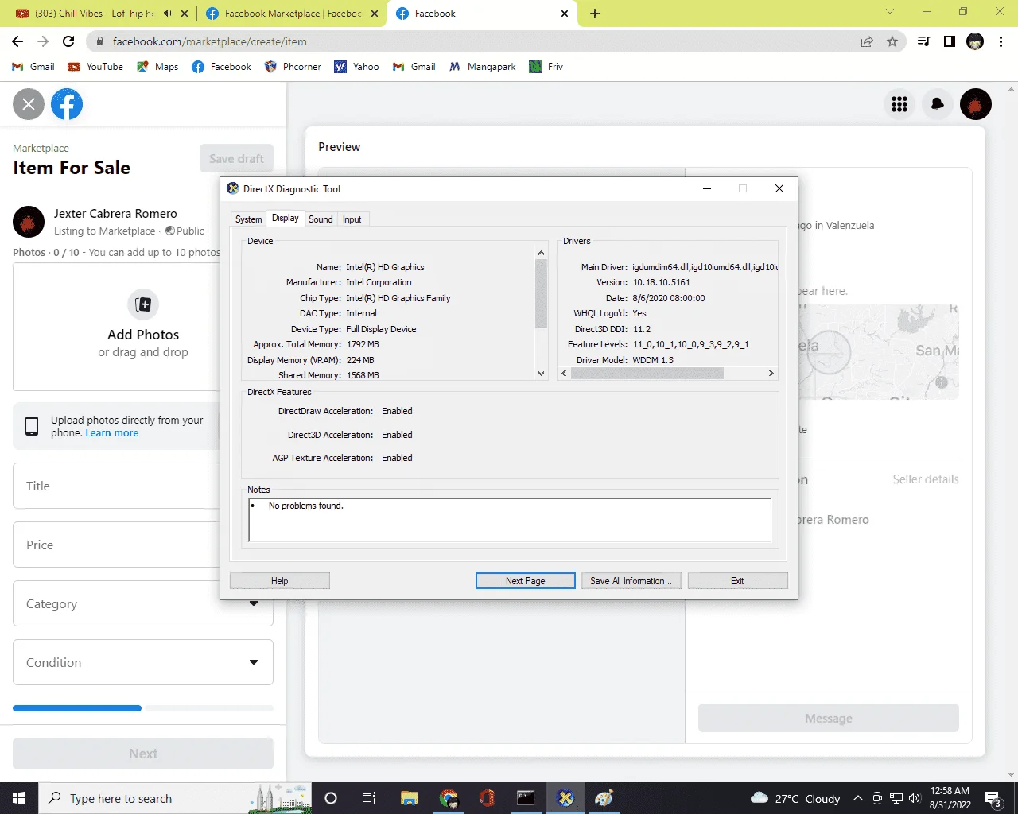Share this page from the address bar
Image resolution: width=1018 pixels, height=814 pixels.
click(867, 41)
